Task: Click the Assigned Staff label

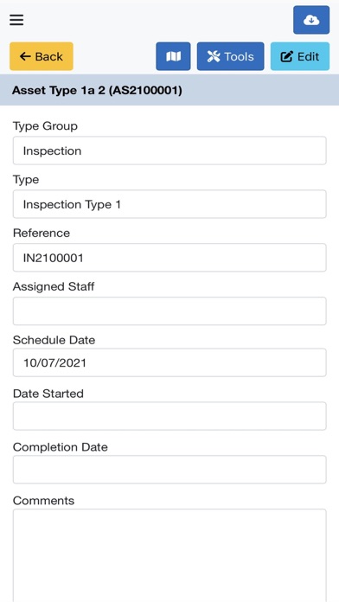Action: coord(54,286)
